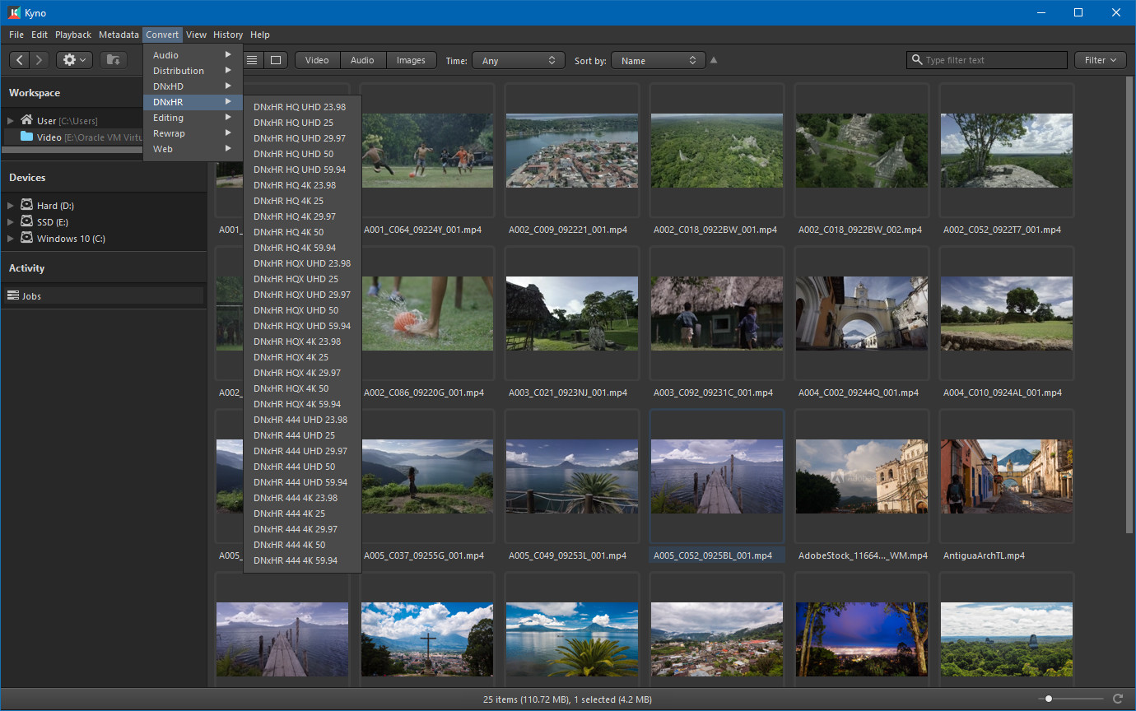Viewport: 1136px width, 711px height.
Task: Click the forward navigation arrow
Action: (39, 60)
